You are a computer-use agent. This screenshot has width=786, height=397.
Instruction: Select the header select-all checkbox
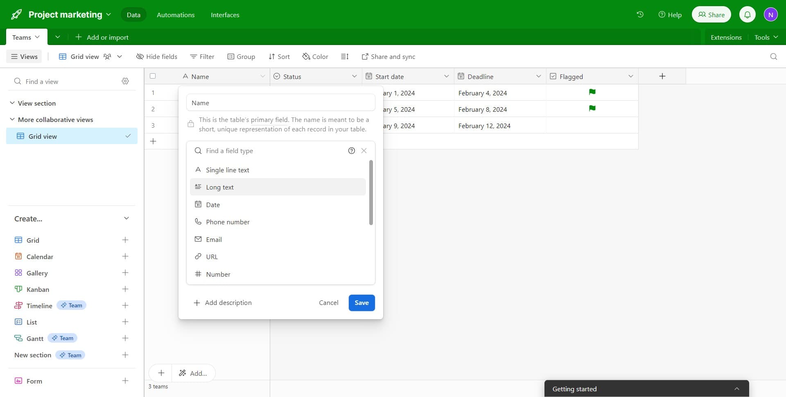tap(153, 76)
